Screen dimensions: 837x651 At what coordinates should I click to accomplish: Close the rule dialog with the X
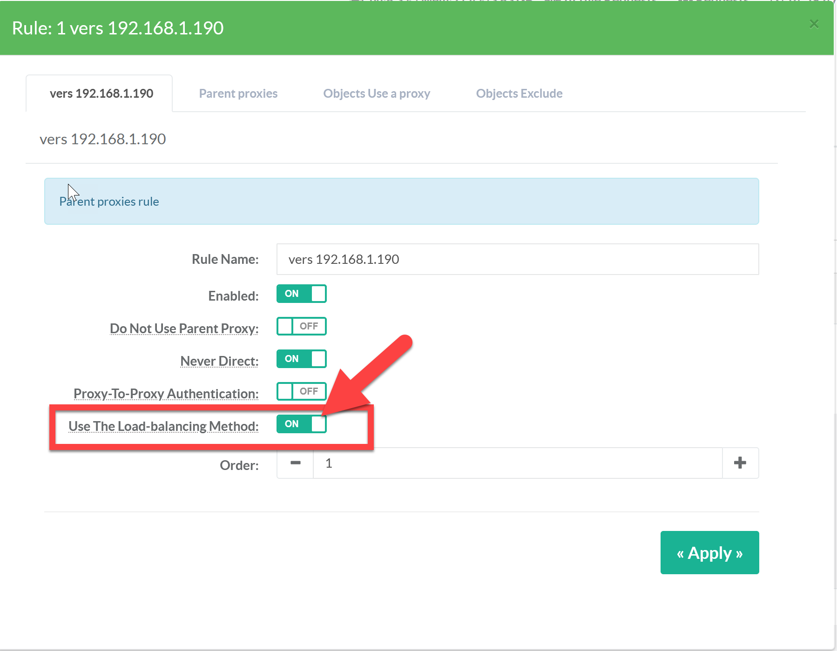click(814, 24)
